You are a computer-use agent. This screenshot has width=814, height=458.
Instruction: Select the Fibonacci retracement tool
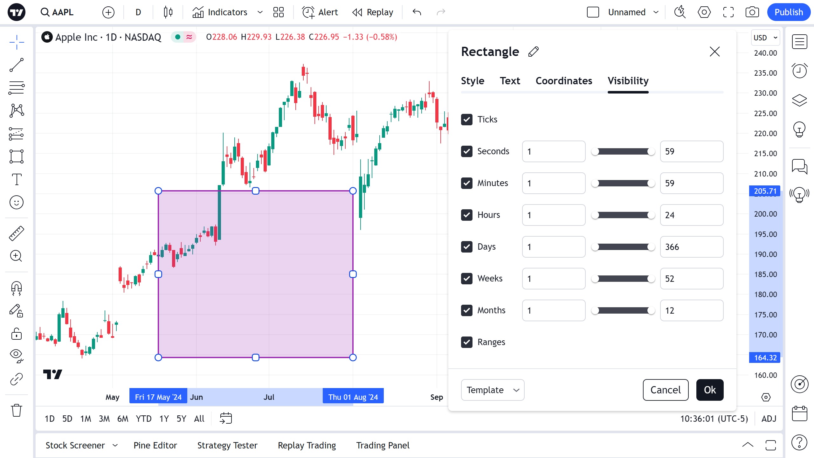pyautogui.click(x=17, y=88)
